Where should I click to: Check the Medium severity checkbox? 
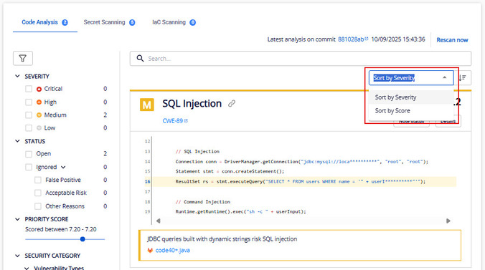29,115
